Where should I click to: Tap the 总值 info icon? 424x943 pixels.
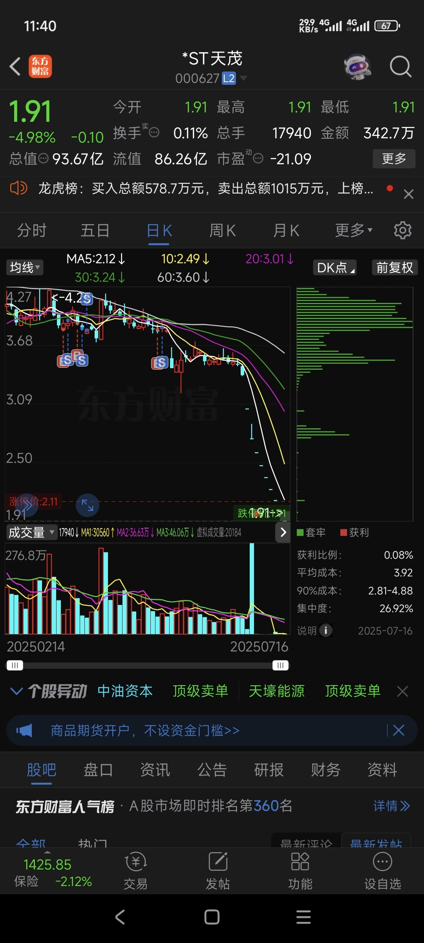[43, 158]
